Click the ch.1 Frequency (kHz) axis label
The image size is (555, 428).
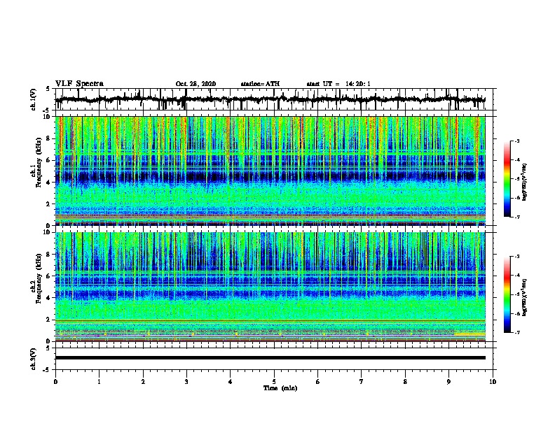(x=36, y=162)
